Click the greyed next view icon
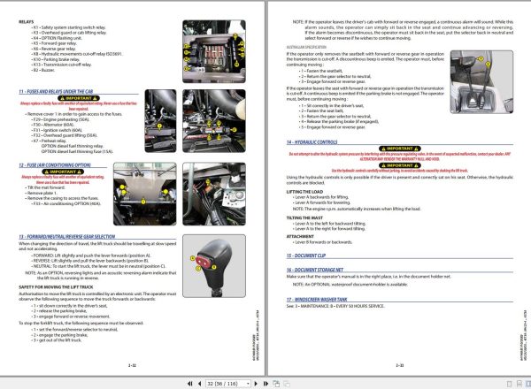 [x=287, y=384]
